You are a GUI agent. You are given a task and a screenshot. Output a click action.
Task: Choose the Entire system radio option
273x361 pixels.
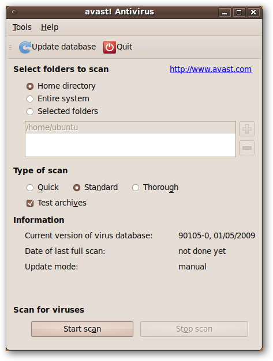(x=30, y=99)
